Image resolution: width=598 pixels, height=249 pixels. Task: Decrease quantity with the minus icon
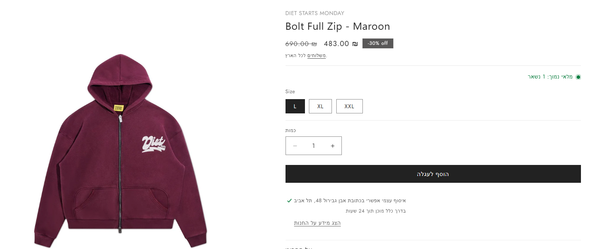pos(295,146)
